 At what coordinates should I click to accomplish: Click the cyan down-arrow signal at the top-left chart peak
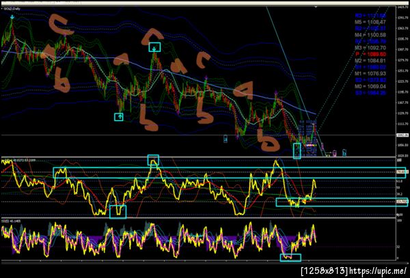[12, 17]
